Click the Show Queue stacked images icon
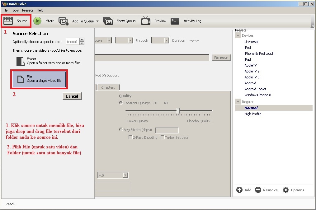The width and height of the screenshot is (316, 210). point(108,21)
